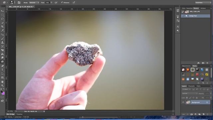Open the Flow slider dropdown arrow
The height and width of the screenshot is (120, 213).
51,3
